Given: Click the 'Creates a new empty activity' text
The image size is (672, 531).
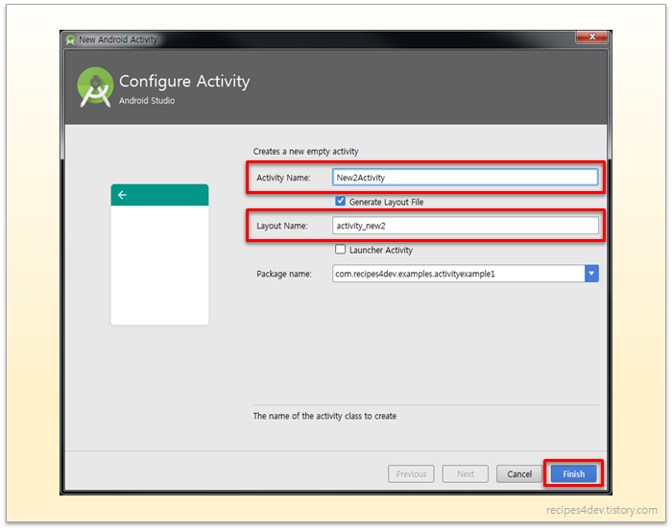Looking at the screenshot, I should [305, 152].
